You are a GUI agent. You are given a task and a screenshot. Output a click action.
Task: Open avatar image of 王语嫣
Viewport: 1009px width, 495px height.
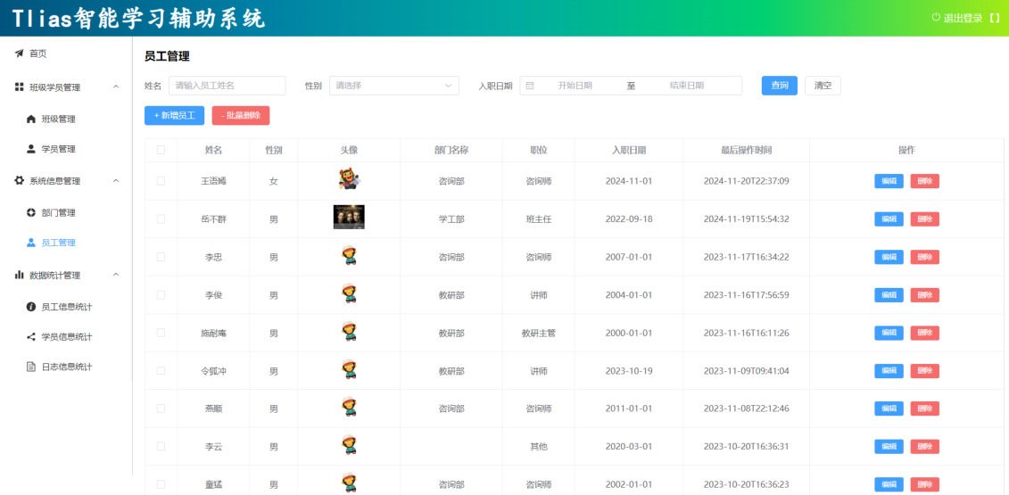tap(349, 179)
